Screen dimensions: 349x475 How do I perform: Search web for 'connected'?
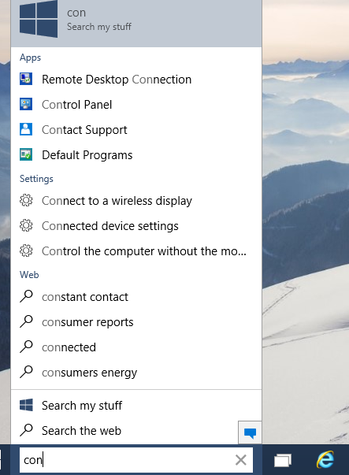pos(136,347)
